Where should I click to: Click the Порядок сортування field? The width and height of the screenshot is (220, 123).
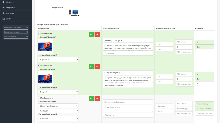click(x=204, y=113)
